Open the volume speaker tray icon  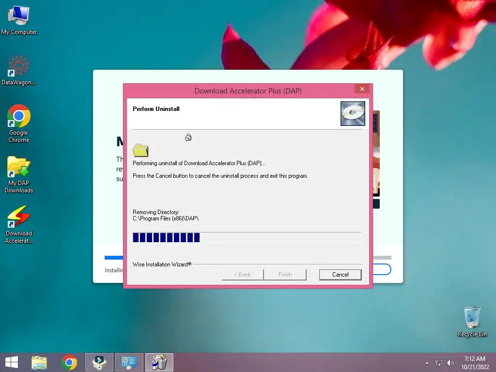pos(450,363)
